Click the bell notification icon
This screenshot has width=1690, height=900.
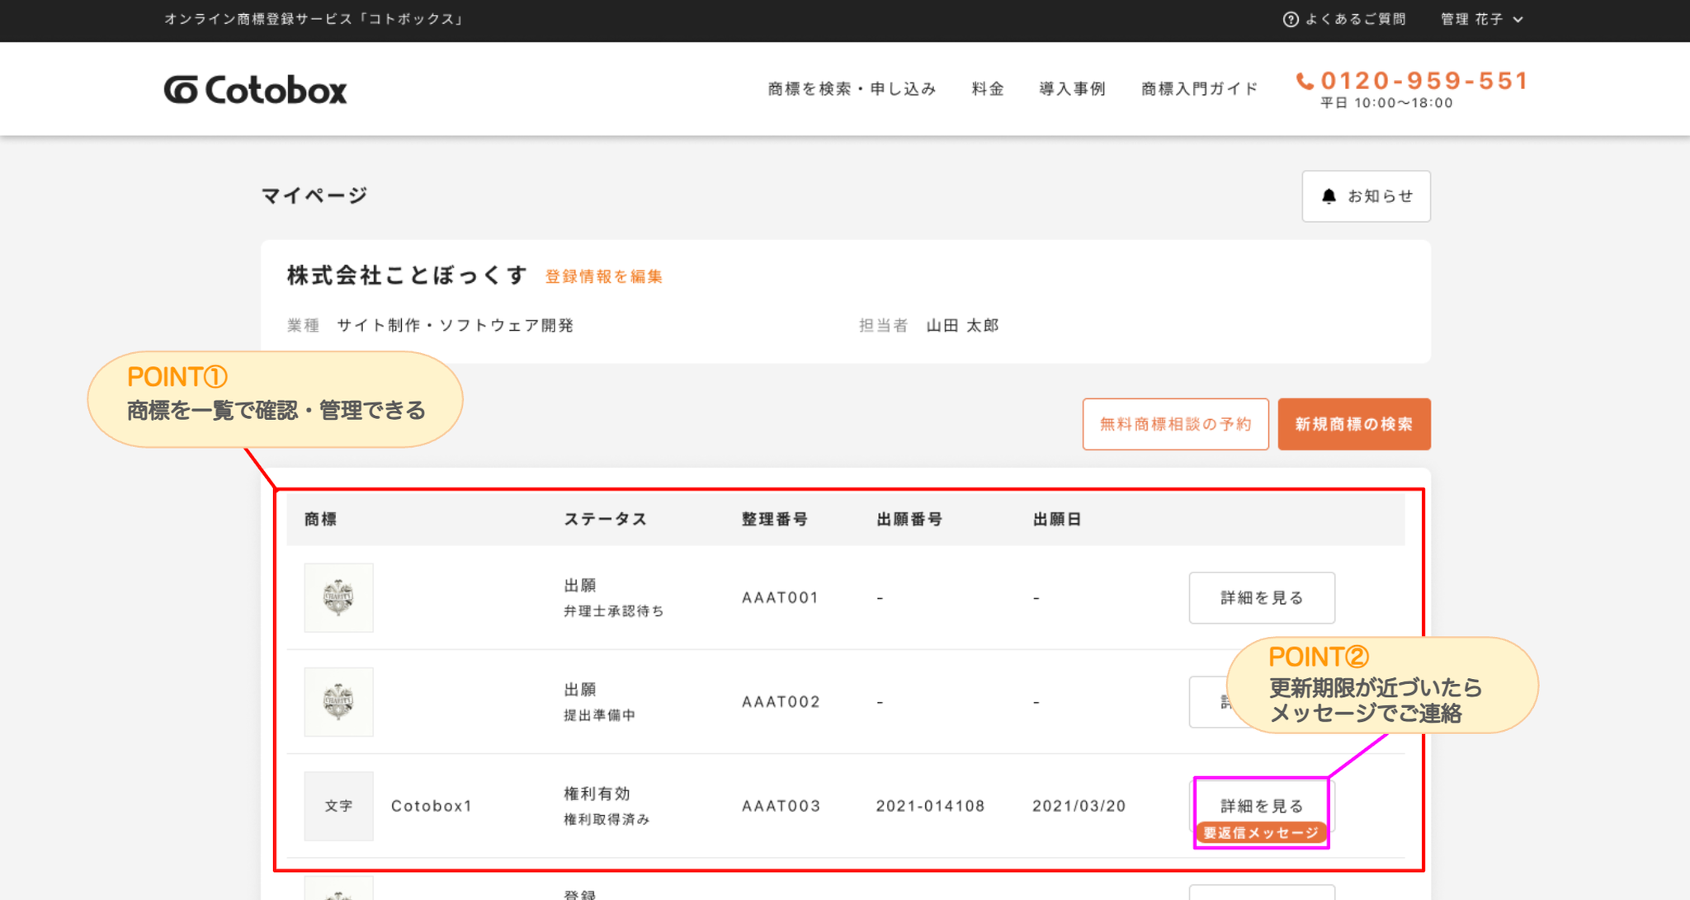1329,196
